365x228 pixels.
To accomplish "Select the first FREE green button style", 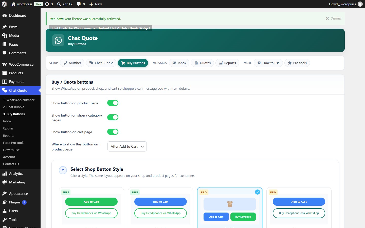I will pyautogui.click(x=91, y=207).
